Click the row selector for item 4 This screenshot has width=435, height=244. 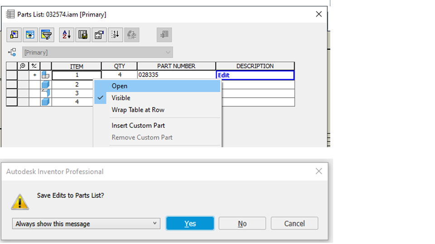coord(12,102)
